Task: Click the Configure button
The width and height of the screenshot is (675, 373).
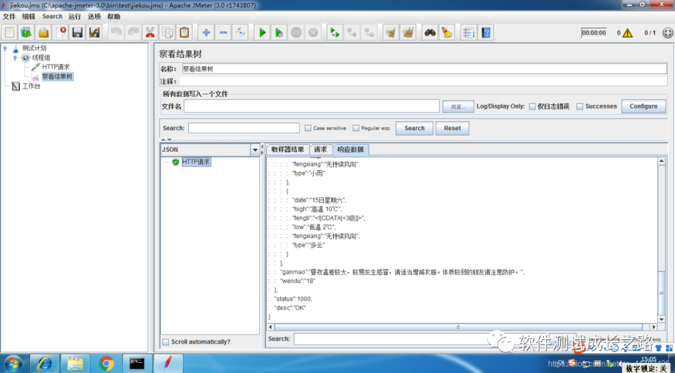Action: 644,106
